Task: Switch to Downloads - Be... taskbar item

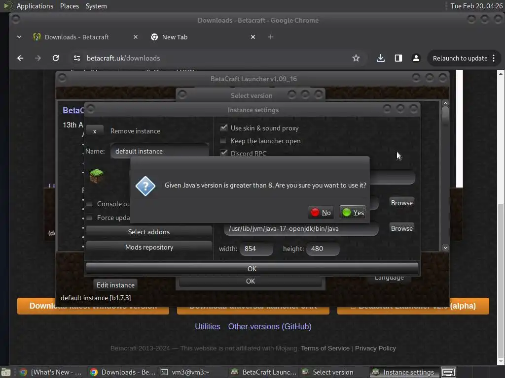Action: [123, 372]
